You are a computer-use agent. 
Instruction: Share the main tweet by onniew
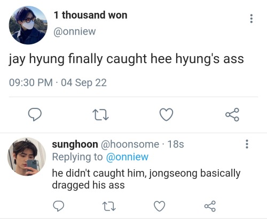click(x=232, y=114)
